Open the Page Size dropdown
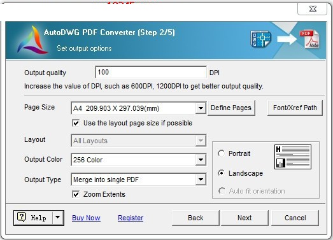Viewport: 333px width, 240px height. point(201,108)
